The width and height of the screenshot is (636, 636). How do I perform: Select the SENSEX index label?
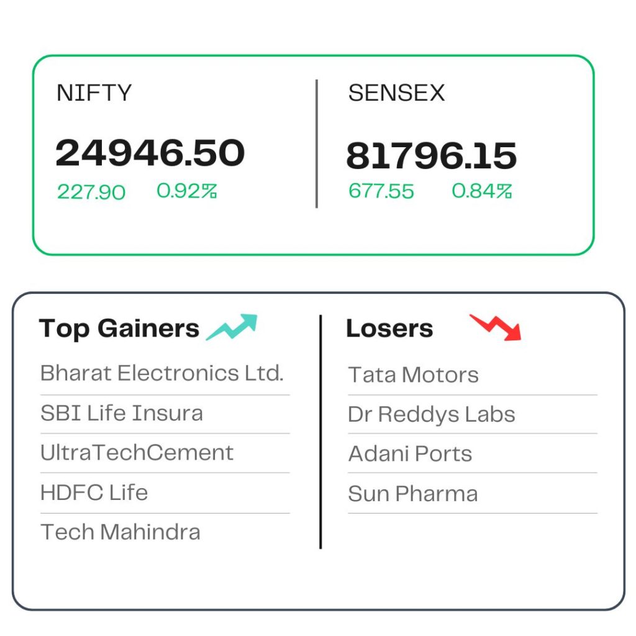coord(396,93)
